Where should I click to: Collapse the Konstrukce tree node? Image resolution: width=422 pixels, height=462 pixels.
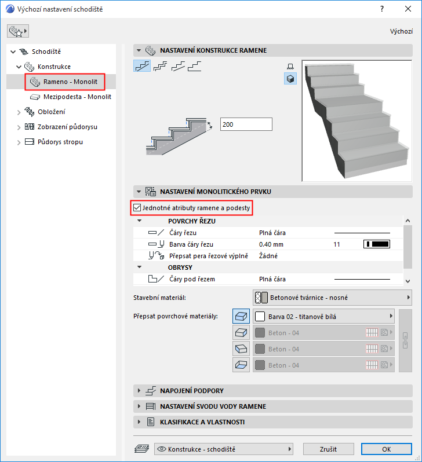(19, 67)
